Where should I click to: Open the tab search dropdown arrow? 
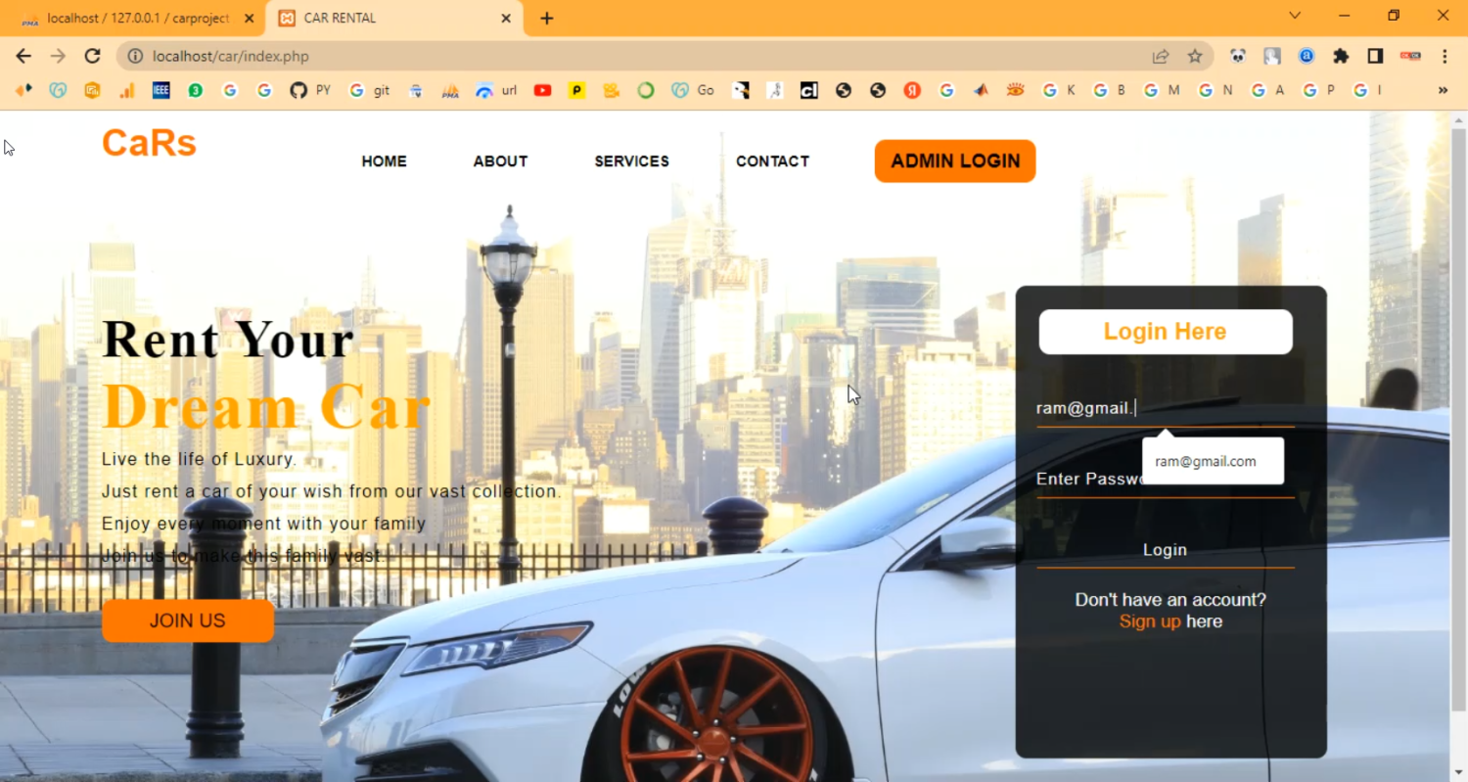click(1295, 16)
